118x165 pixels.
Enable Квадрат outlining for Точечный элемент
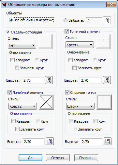point(70,60)
